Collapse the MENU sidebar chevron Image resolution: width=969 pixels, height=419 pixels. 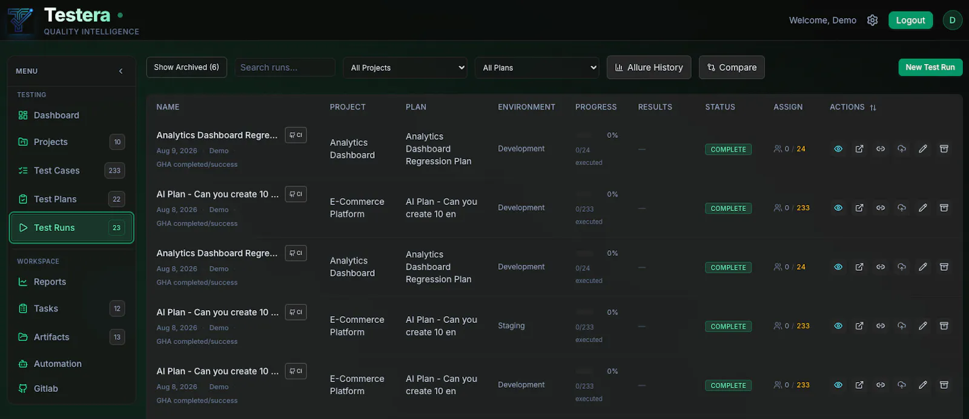[x=121, y=71]
